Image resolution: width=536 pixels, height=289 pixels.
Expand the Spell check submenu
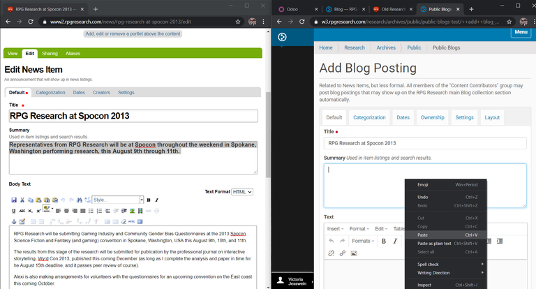[446, 265]
